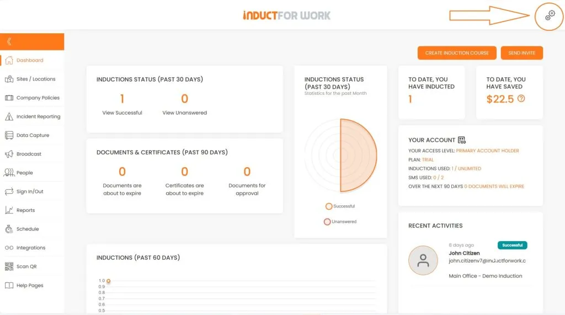565x315 pixels.
Task: Open Sites / Locations map icon
Action: (9, 79)
